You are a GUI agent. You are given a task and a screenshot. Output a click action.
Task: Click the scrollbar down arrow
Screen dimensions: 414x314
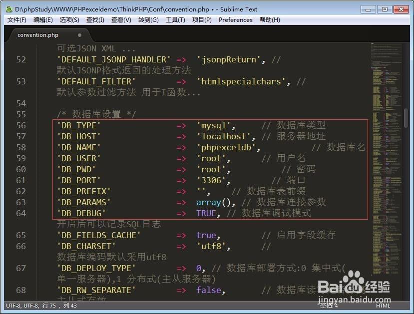tap(406, 296)
